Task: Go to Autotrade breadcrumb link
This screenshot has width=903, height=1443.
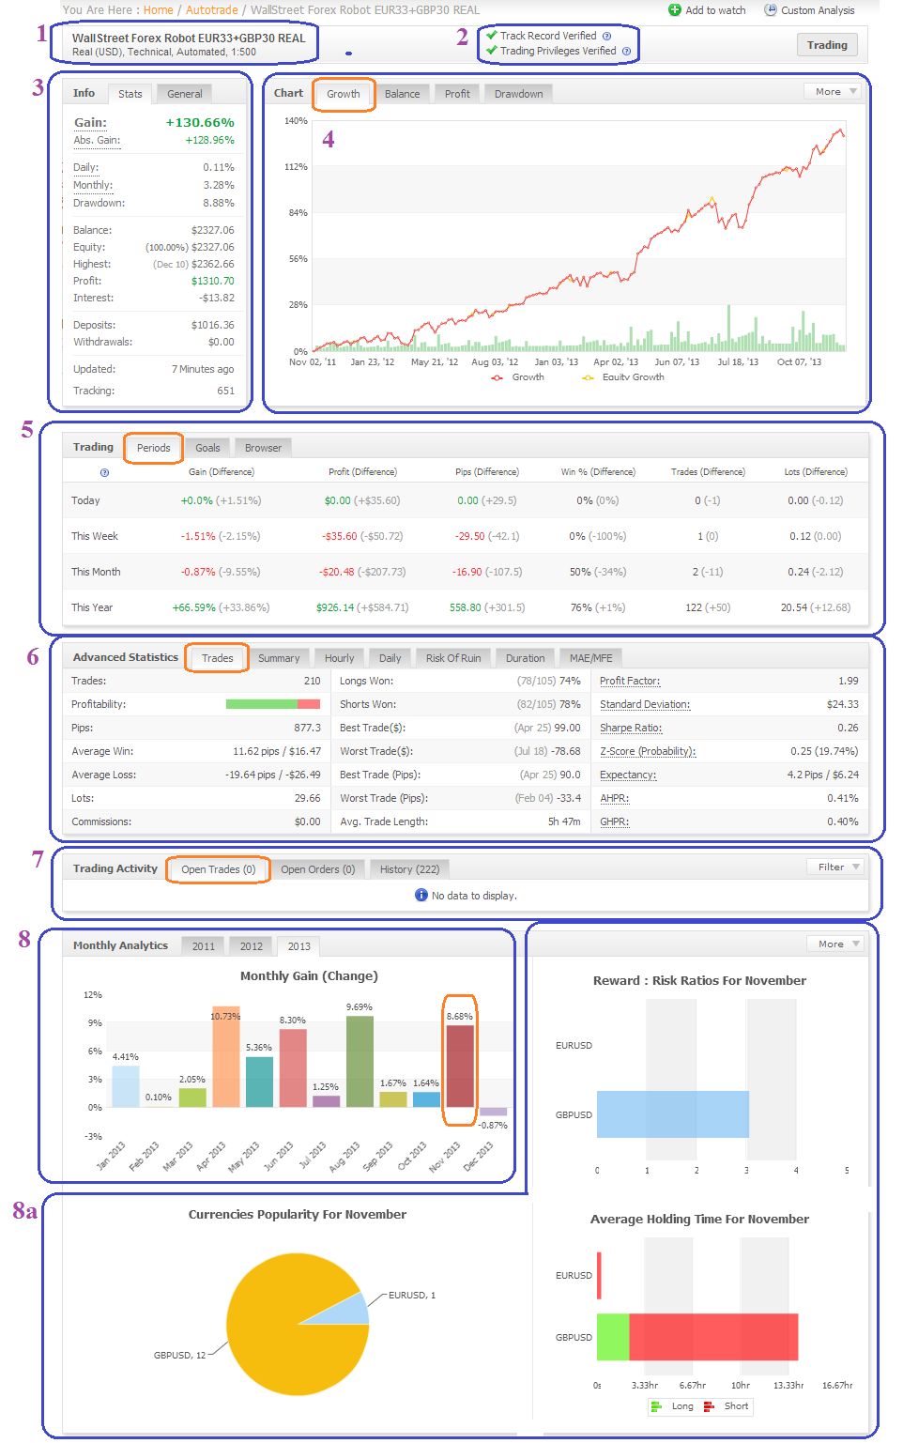Action: (x=212, y=10)
